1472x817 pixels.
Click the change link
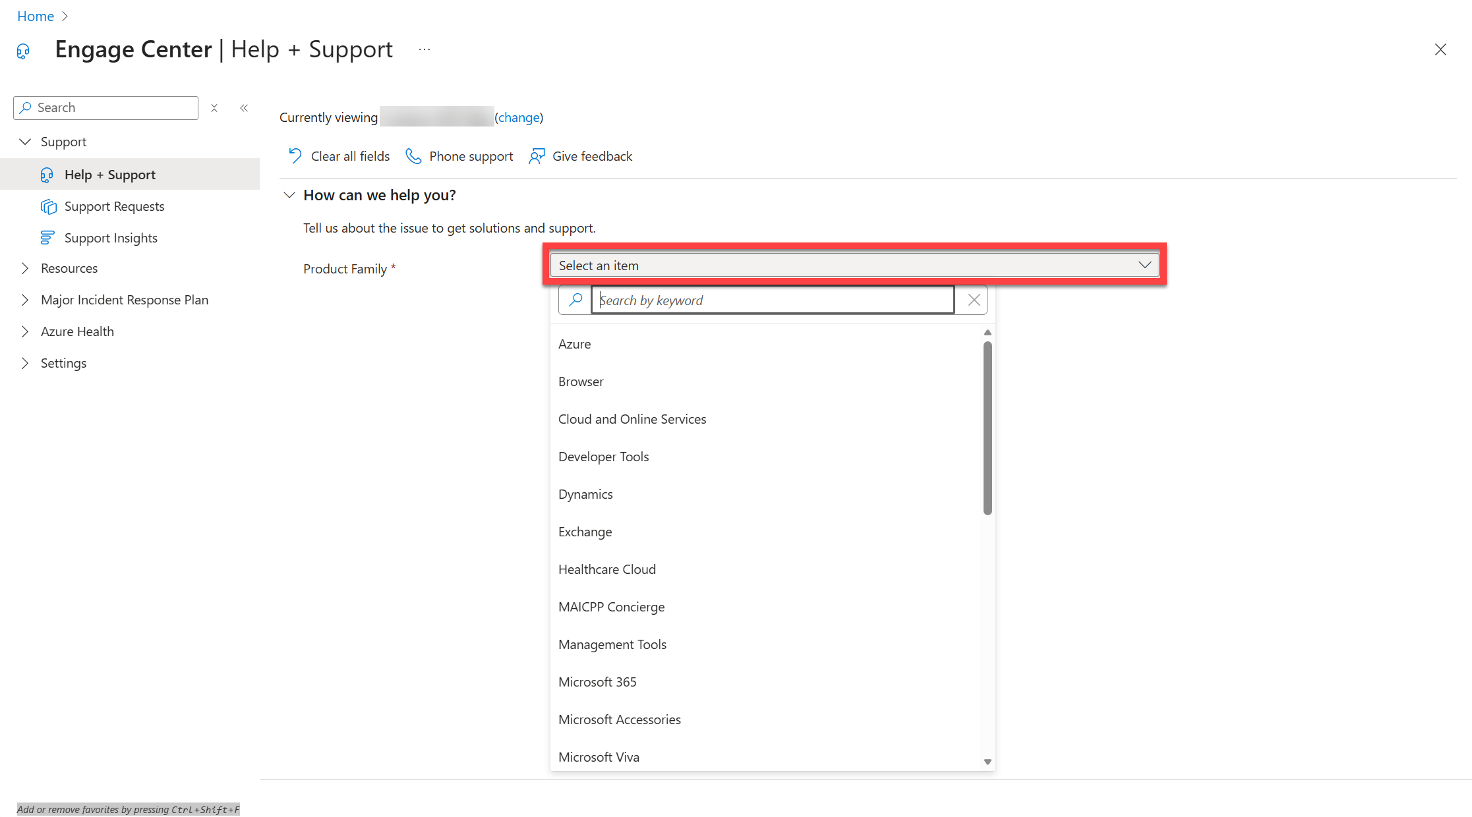(x=519, y=117)
